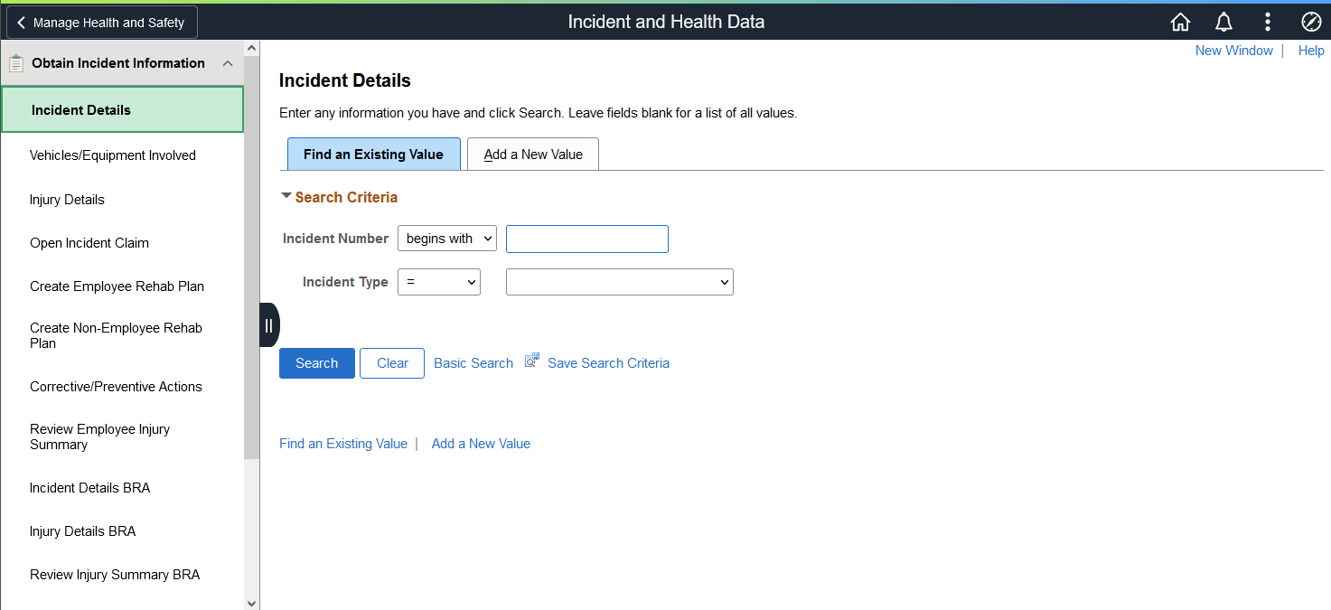Select Corrective/Preventive Actions in the sidebar
This screenshot has width=1331, height=610.
[x=116, y=386]
